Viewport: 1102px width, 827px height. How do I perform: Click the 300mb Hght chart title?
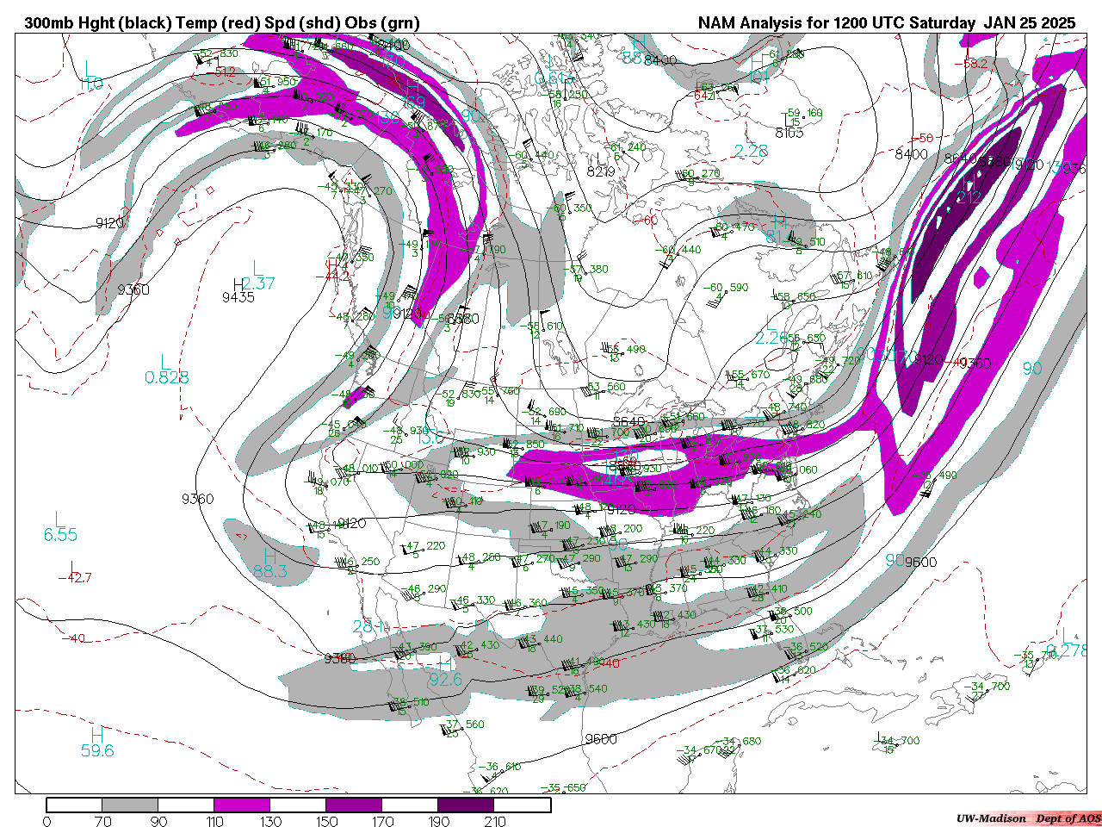221,23
